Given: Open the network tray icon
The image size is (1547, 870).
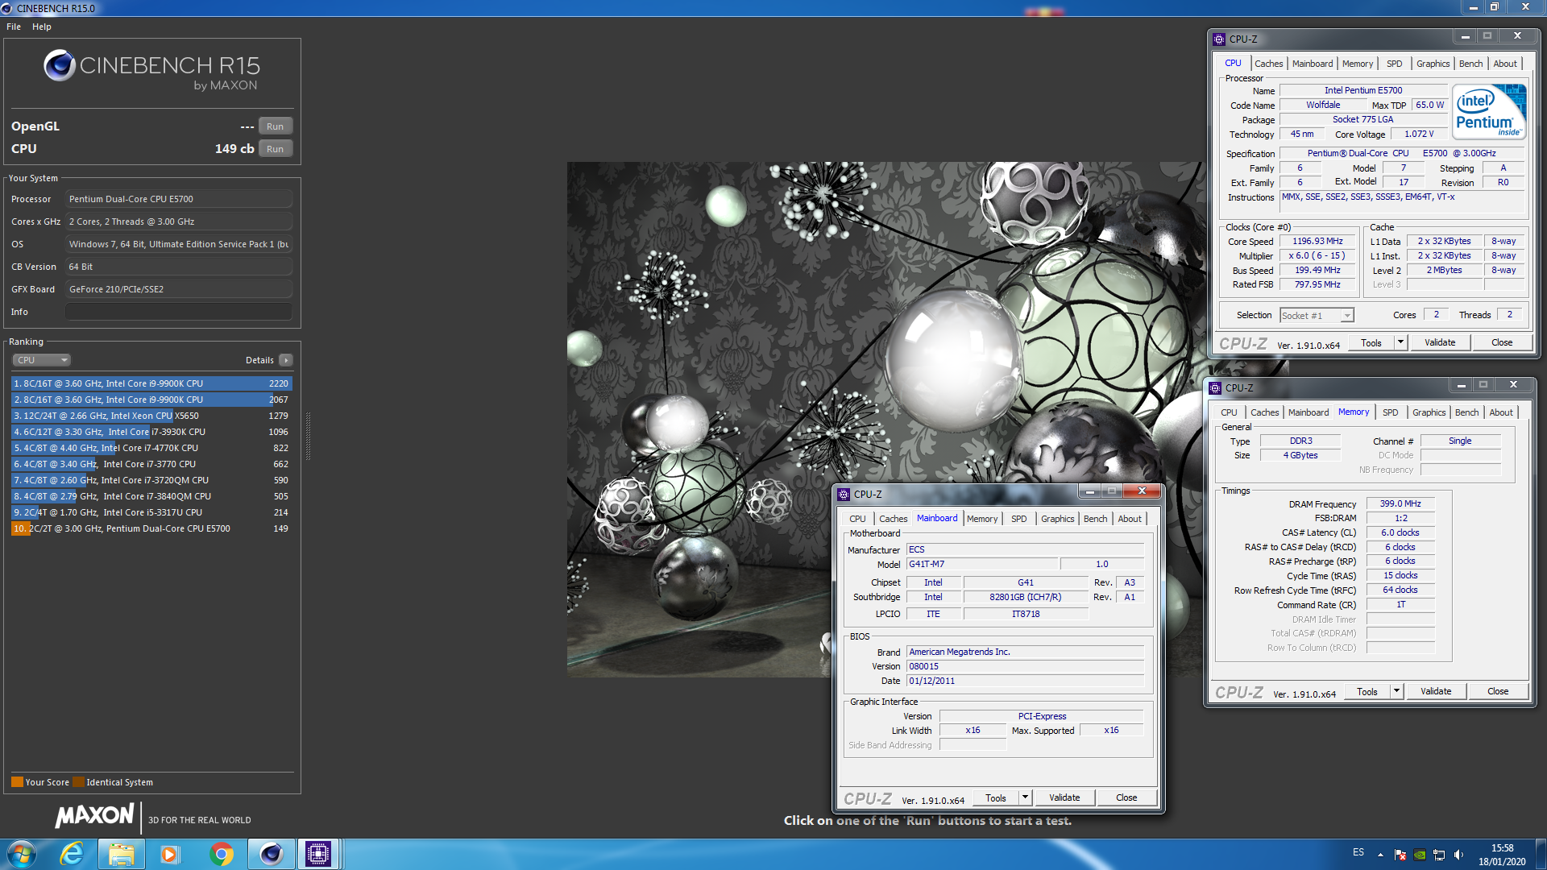Looking at the screenshot, I should pyautogui.click(x=1439, y=855).
